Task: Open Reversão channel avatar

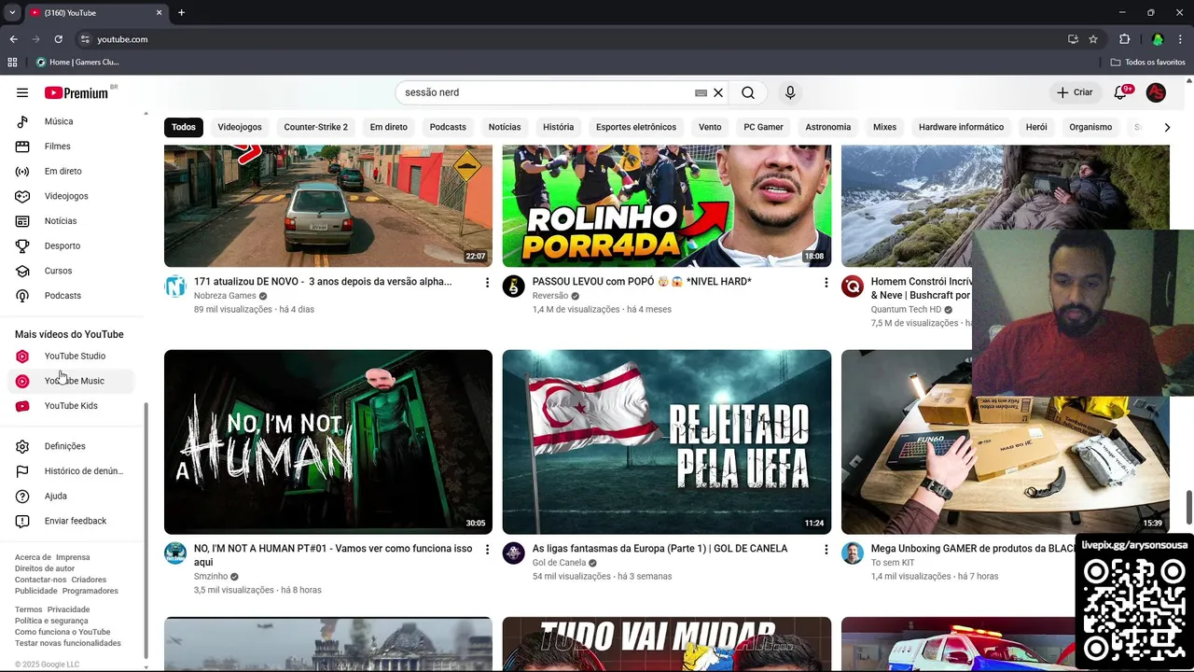Action: (513, 286)
